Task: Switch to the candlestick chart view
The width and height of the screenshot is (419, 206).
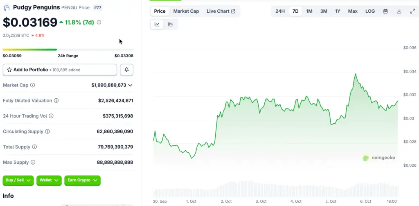Action: point(170,25)
